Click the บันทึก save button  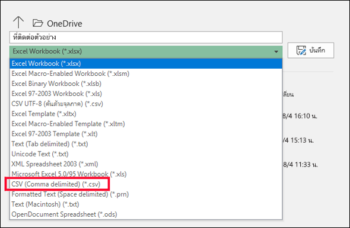311,50
